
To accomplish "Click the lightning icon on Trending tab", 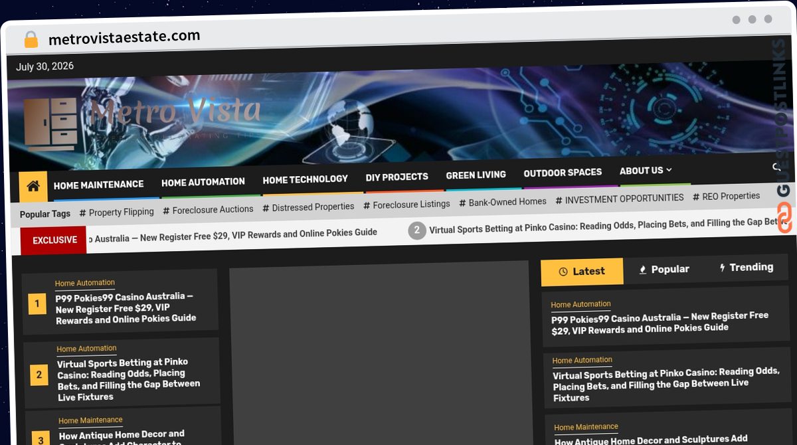I will point(722,268).
